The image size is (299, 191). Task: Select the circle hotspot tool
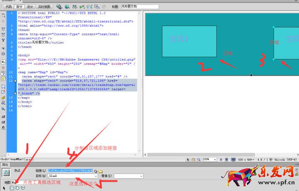(x=17, y=188)
